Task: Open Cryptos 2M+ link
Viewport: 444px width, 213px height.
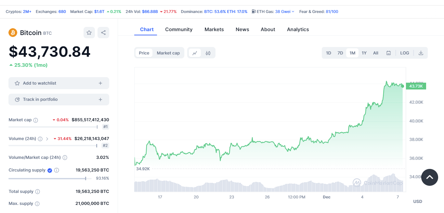Action: 27,12
